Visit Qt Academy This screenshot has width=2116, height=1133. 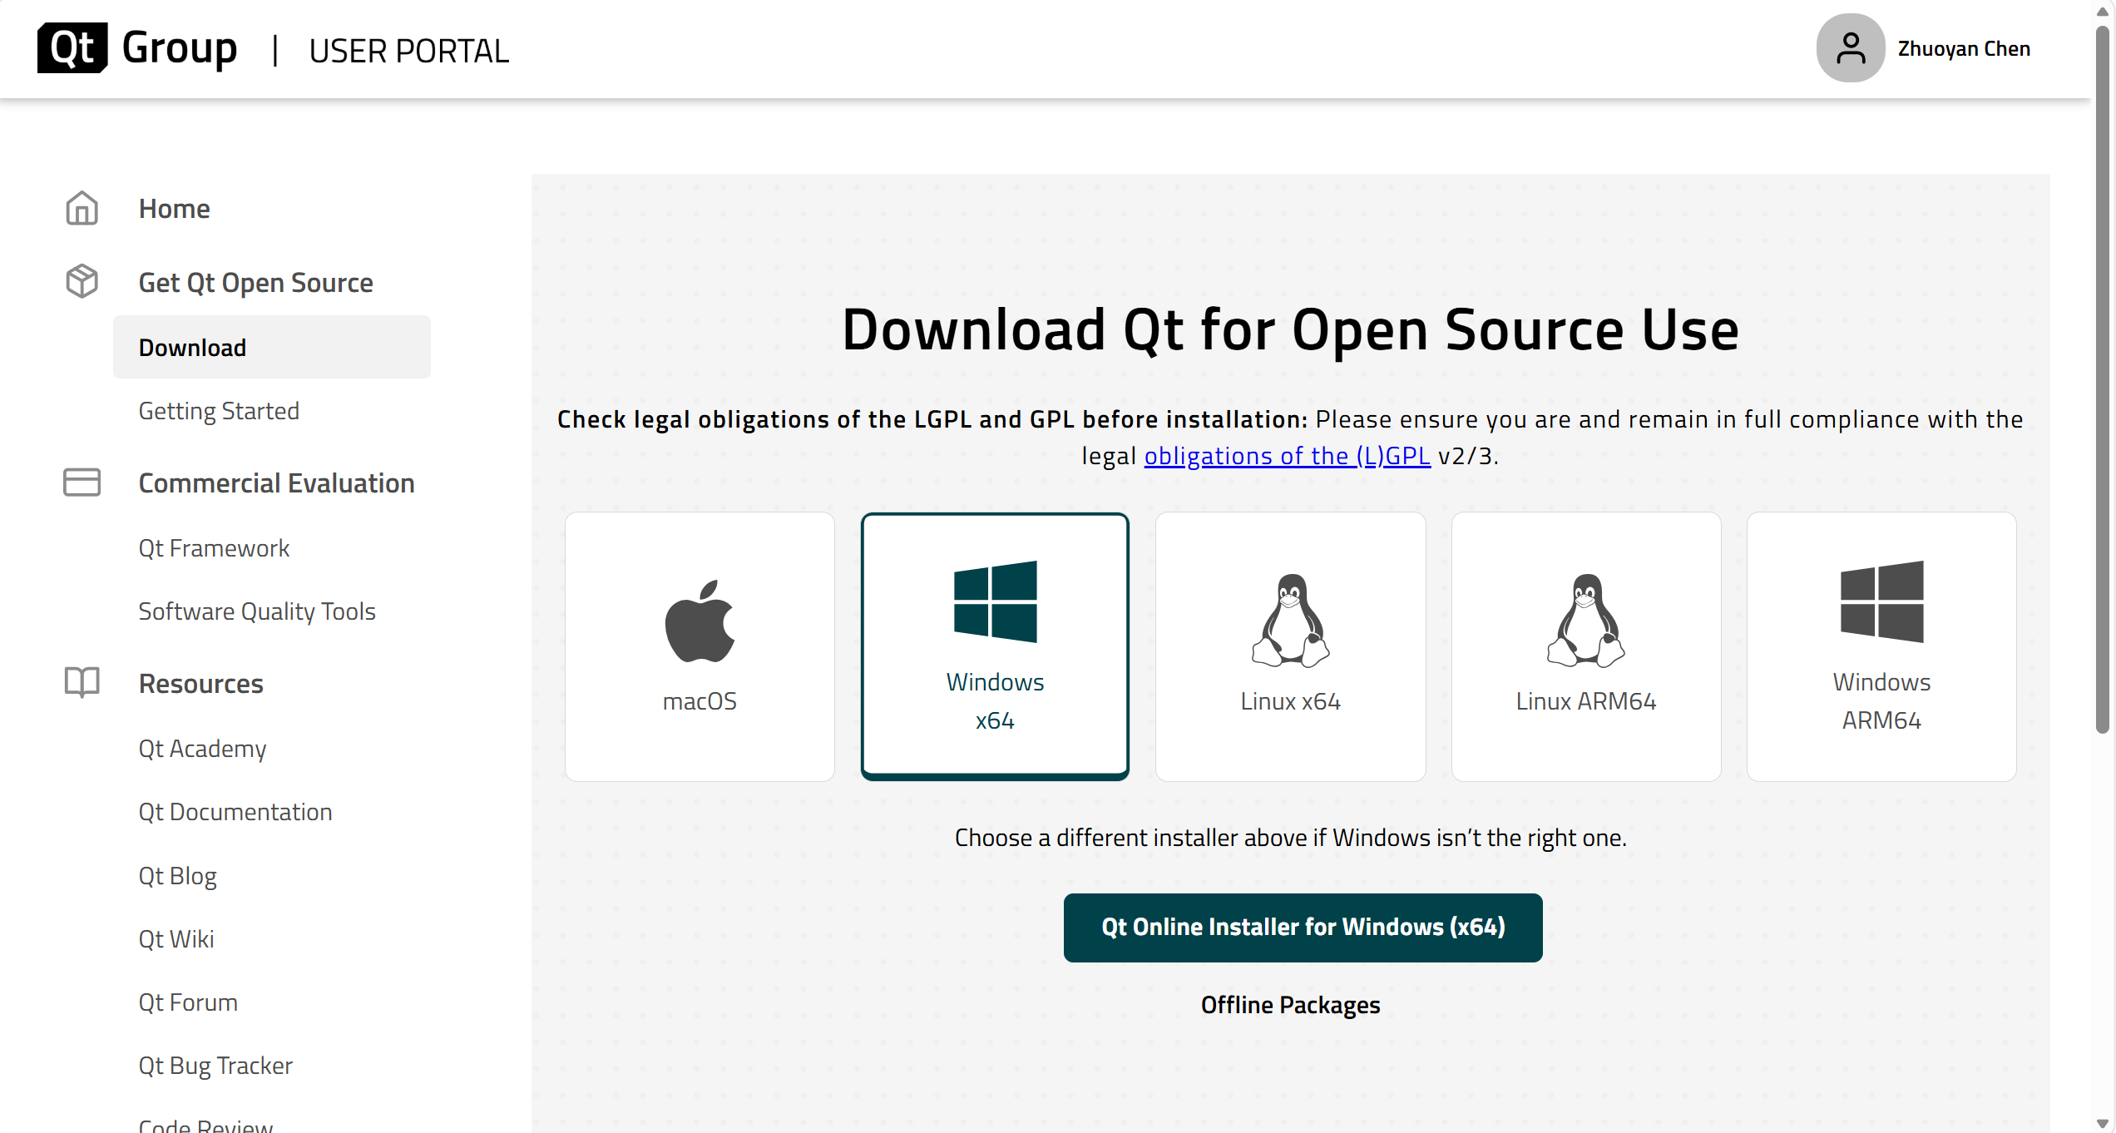(x=202, y=749)
